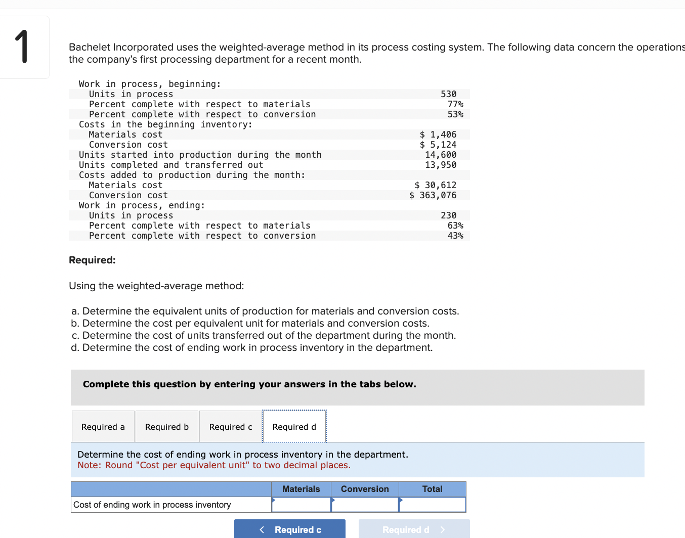Click the Materials column header
Viewport: 685px width, 538px height.
tap(301, 489)
